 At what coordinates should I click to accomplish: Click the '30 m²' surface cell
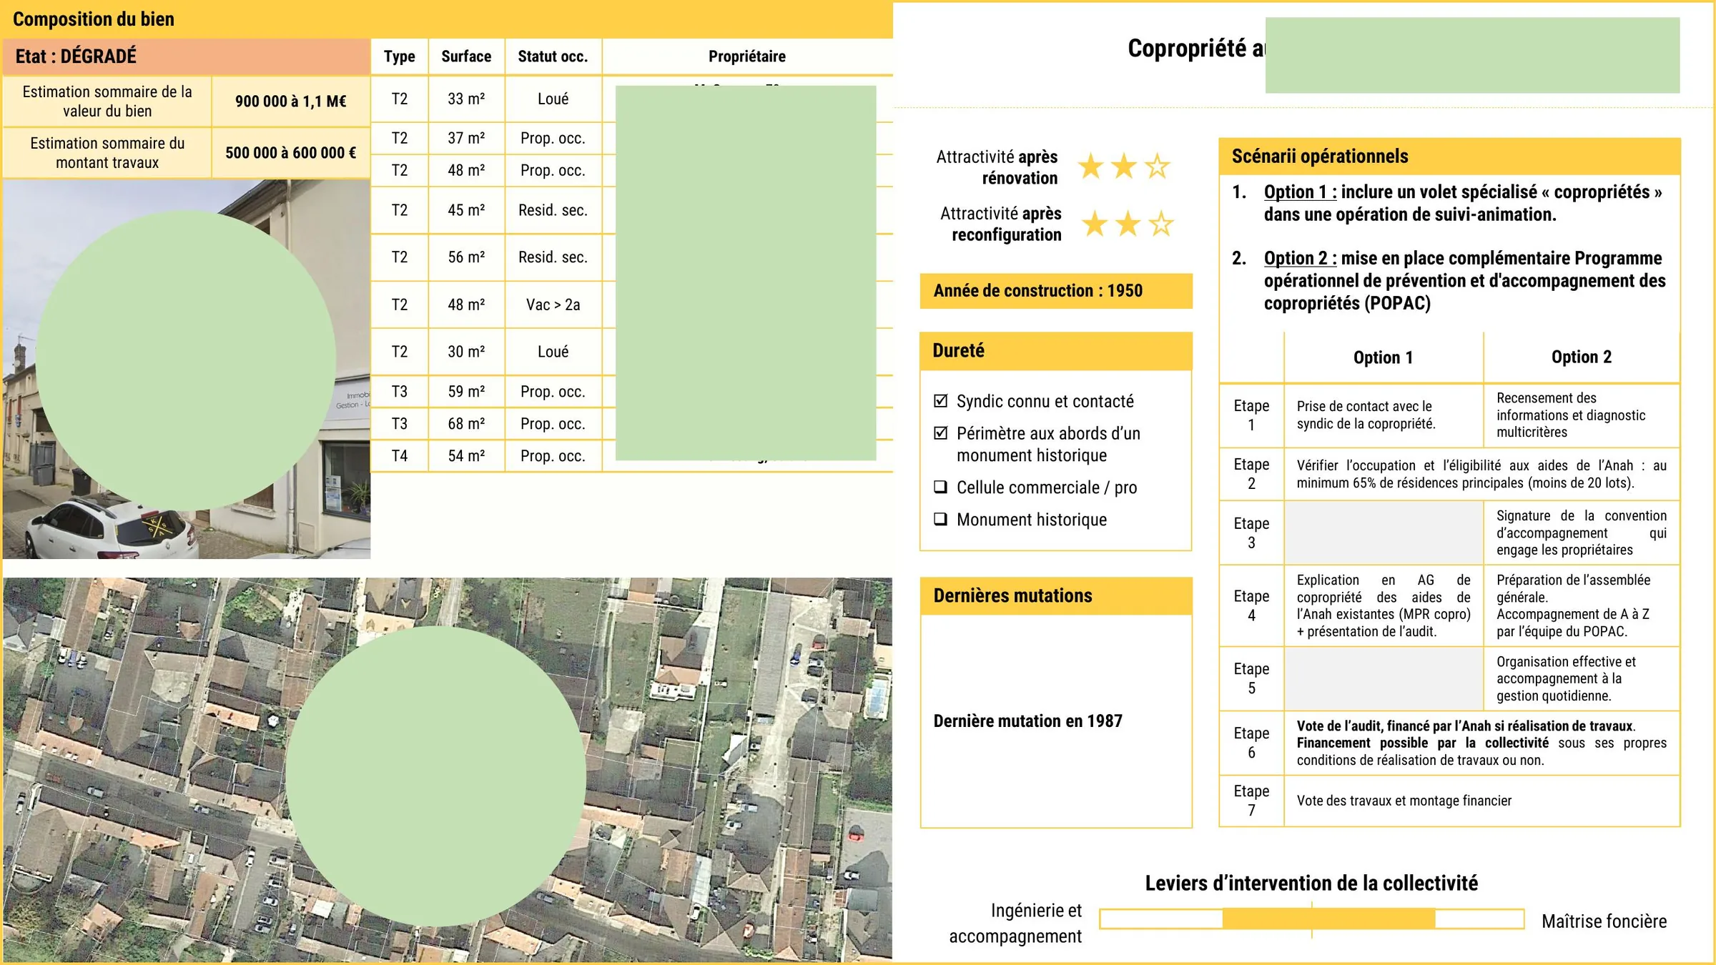point(466,352)
